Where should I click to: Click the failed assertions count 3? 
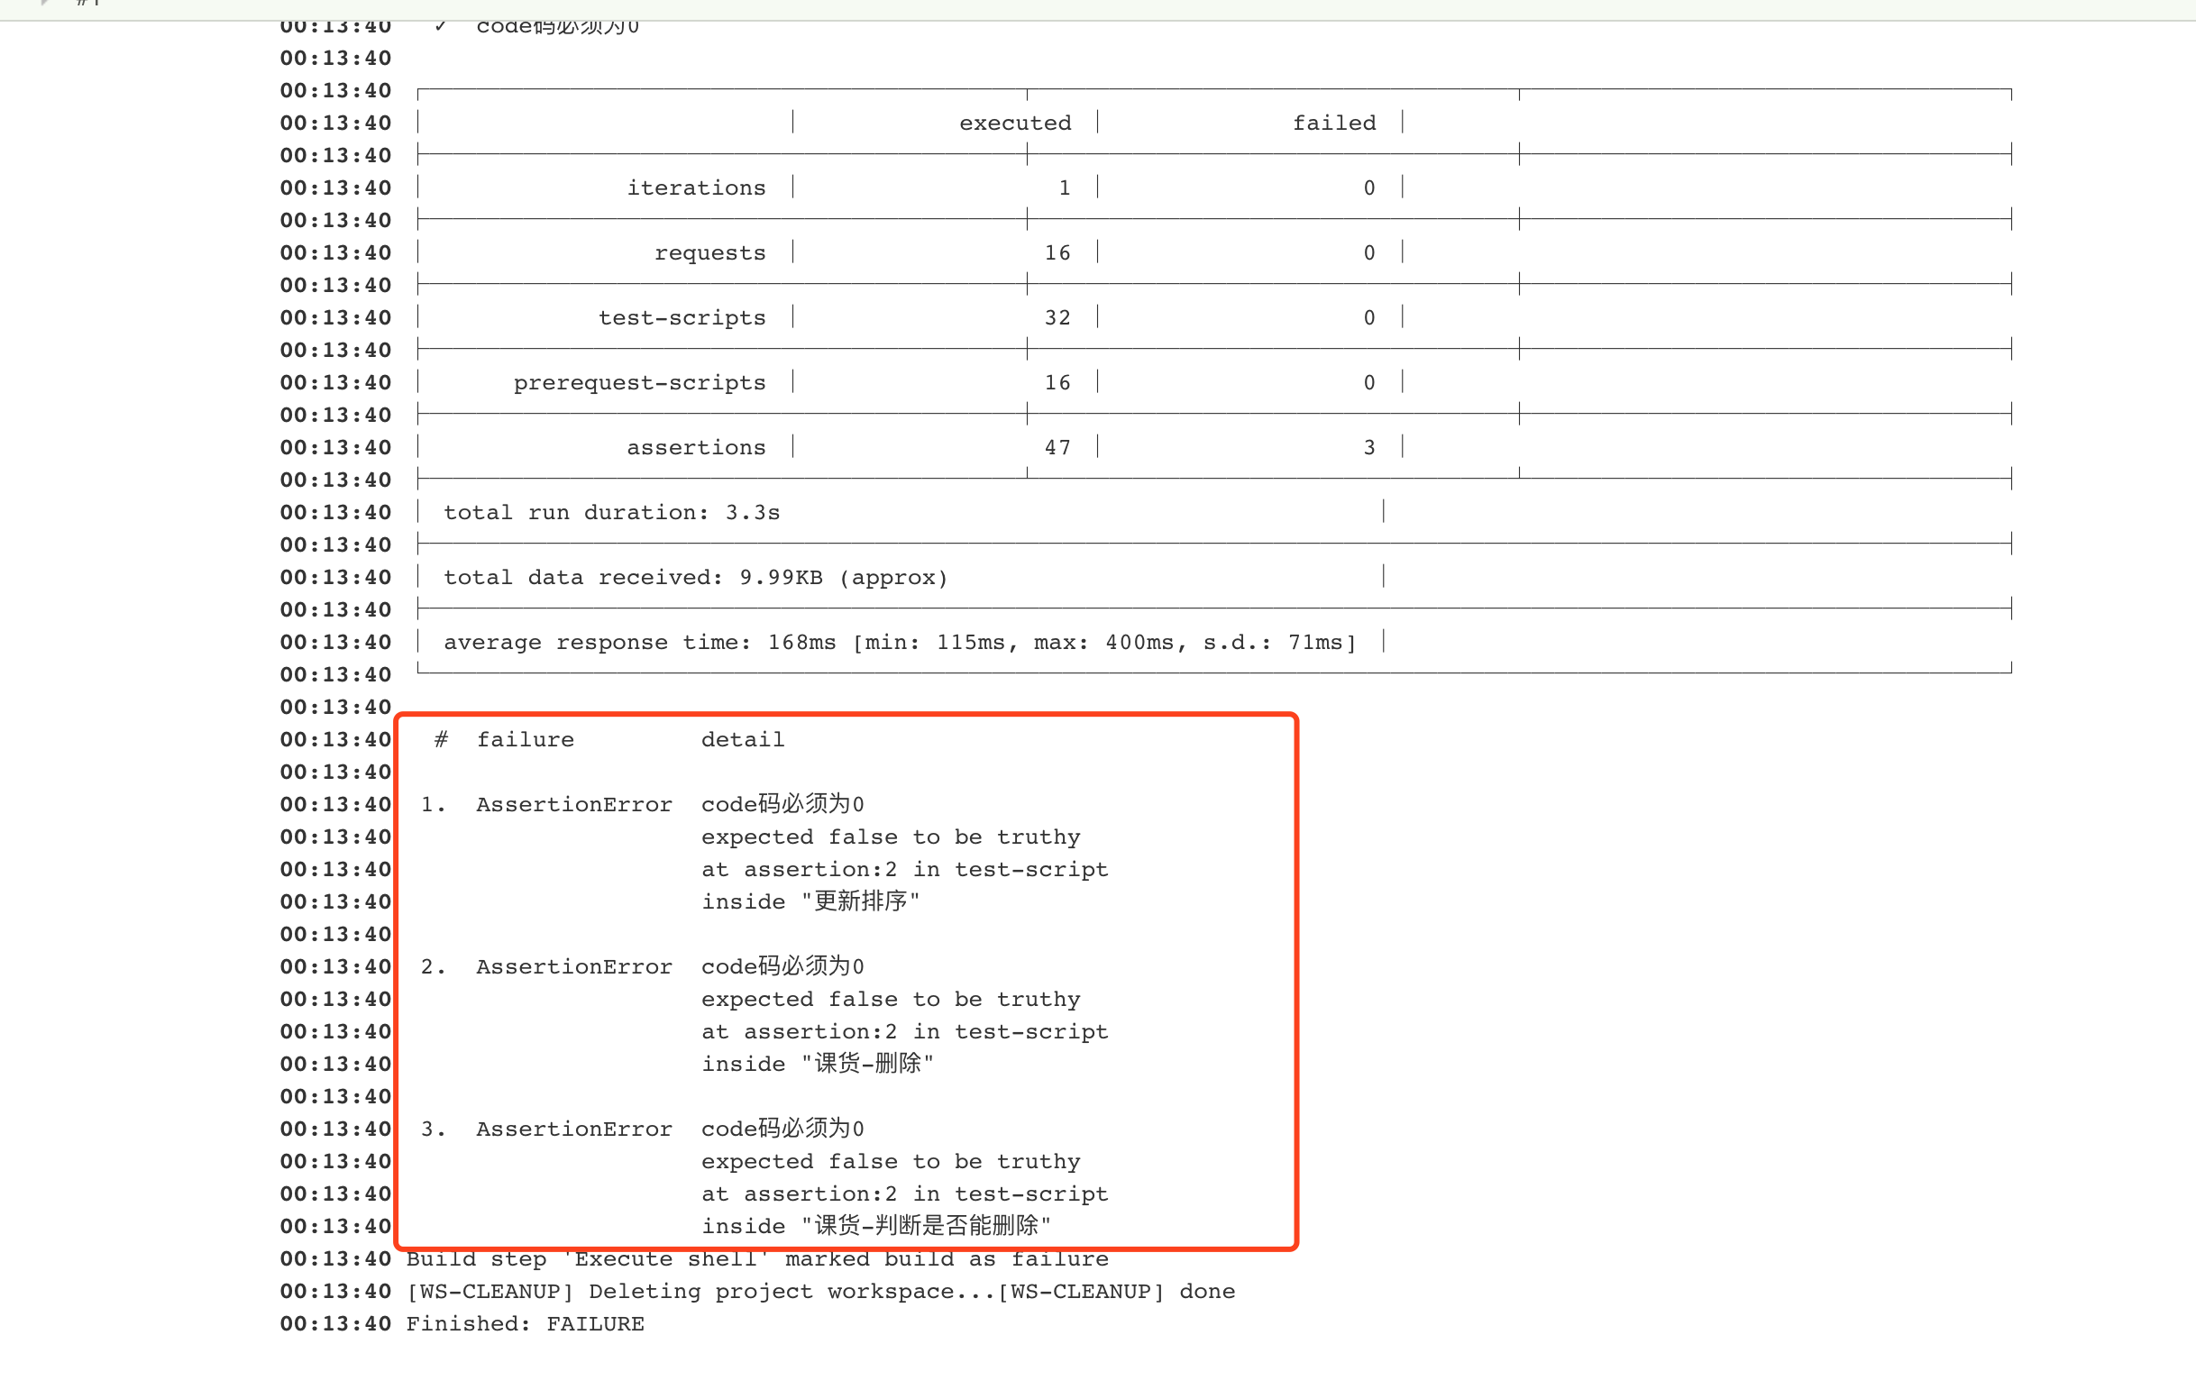[x=1368, y=448]
